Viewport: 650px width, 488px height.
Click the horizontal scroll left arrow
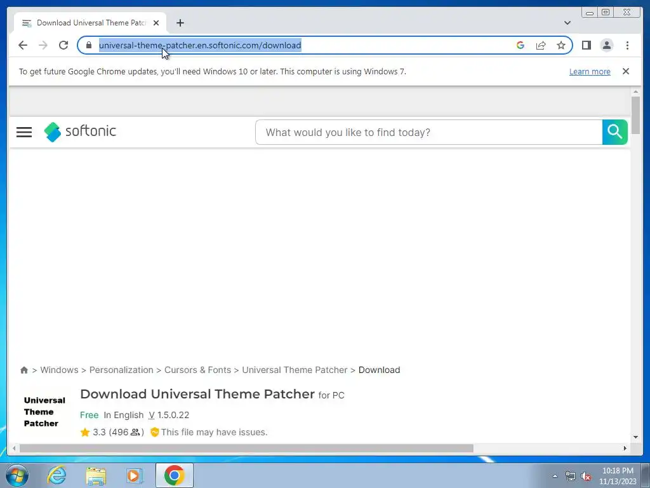tap(14, 448)
